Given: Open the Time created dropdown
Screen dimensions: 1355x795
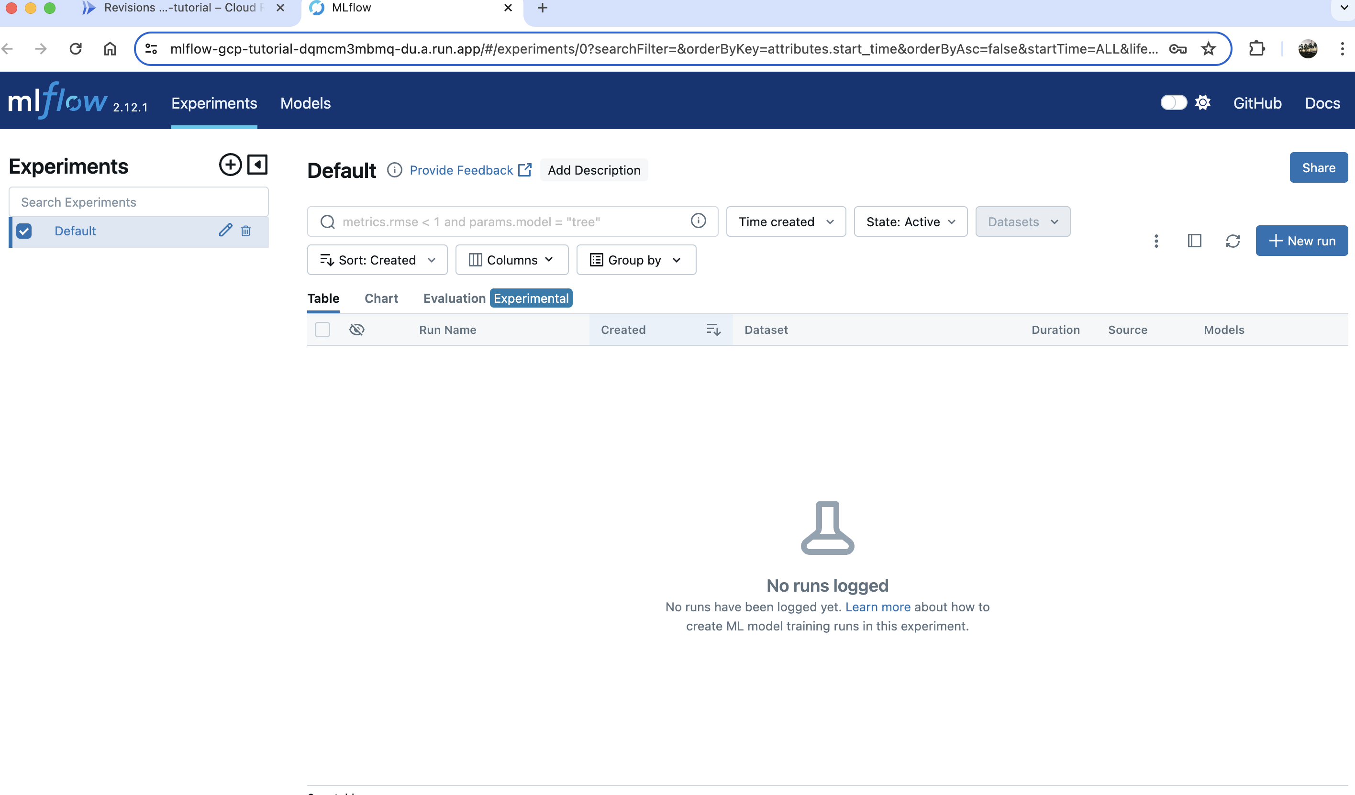Looking at the screenshot, I should coord(786,221).
